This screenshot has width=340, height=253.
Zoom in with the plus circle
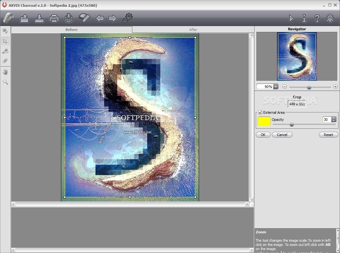click(x=335, y=87)
